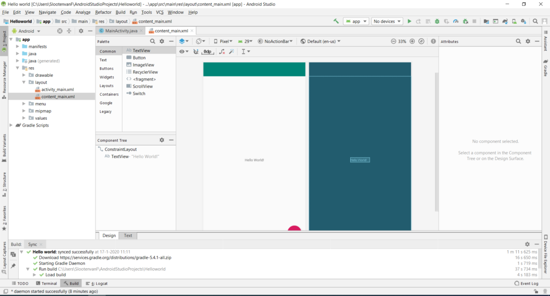Expand Gradle Scripts node
The width and height of the screenshot is (550, 296).
click(11, 125)
